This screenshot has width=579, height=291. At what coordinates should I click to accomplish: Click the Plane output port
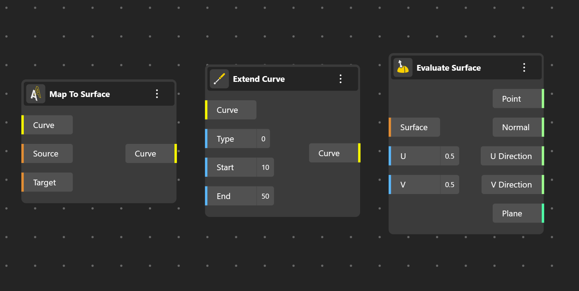(x=542, y=213)
